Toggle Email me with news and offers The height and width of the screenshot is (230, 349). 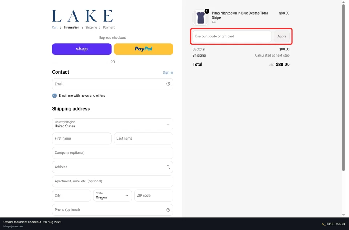coord(55,96)
